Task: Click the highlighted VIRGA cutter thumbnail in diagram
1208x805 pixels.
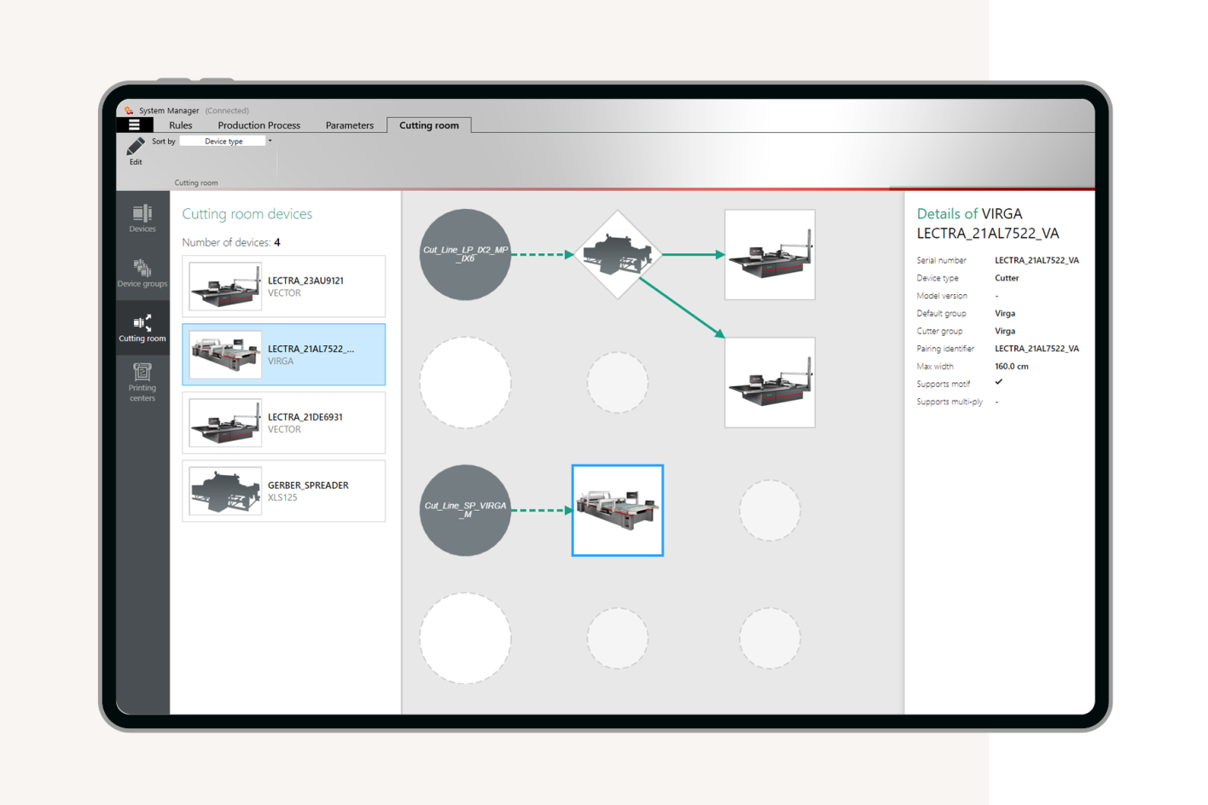Action: coord(618,510)
